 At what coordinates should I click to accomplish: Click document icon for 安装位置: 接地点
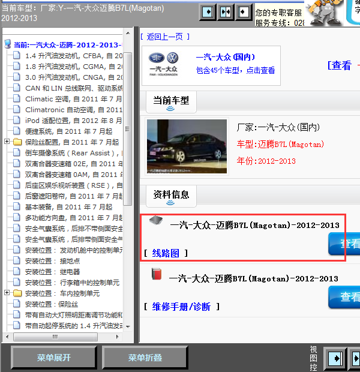17,260
